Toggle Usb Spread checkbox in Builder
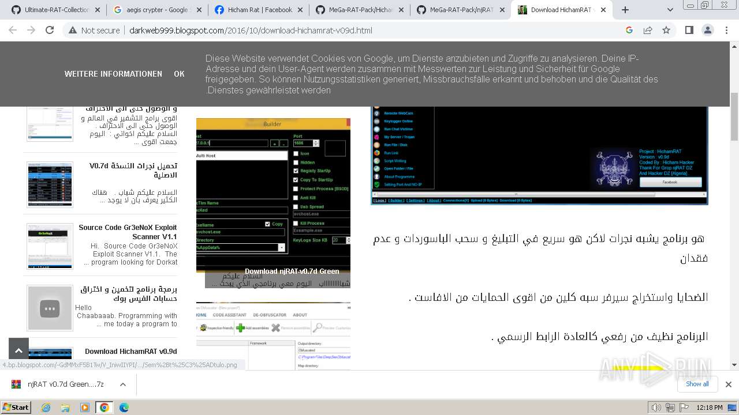 [x=296, y=206]
